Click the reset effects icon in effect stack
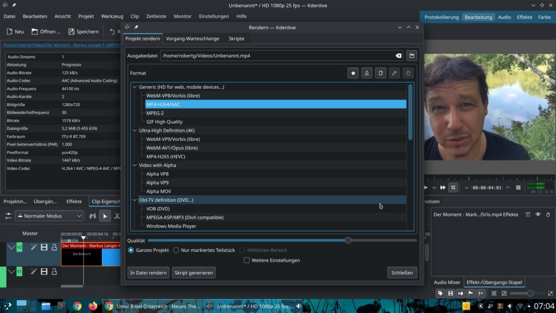Viewport: 556px width, 313px height. 548,215
